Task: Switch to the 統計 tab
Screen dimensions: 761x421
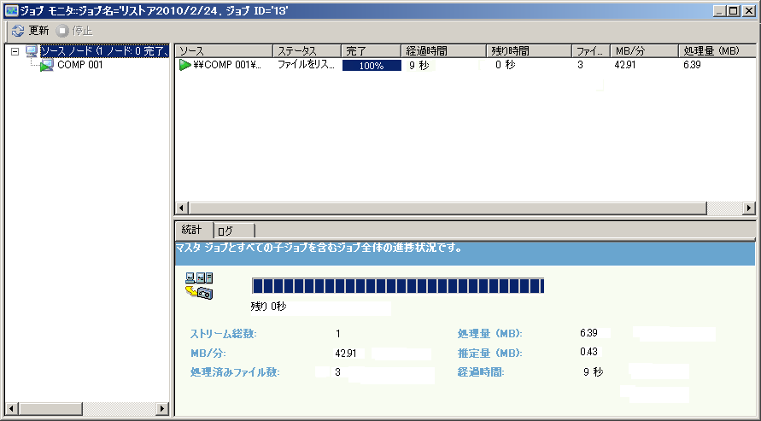Action: (x=192, y=230)
